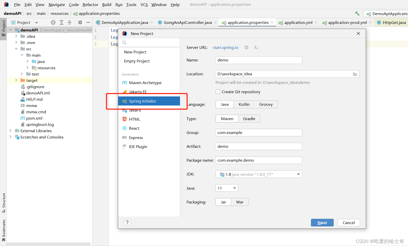The height and width of the screenshot is (246, 408).
Task: Select Gradle project type
Action: point(249,119)
